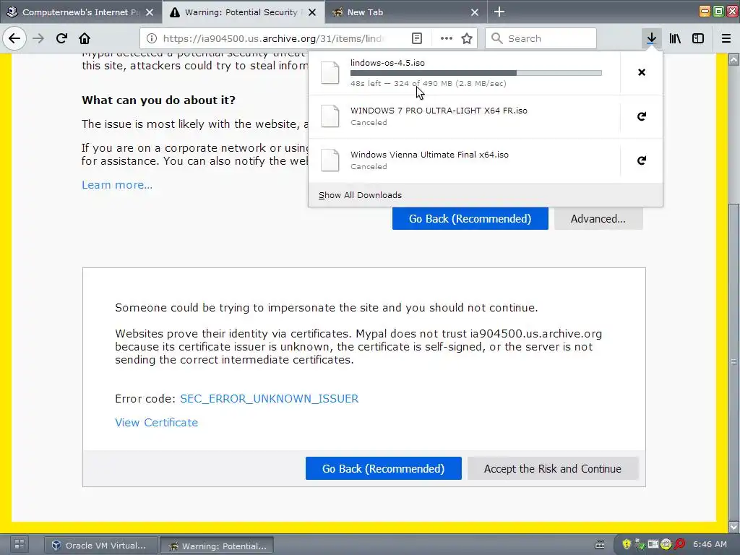Open page actions three-dot menu
Screen dimensions: 740x555
coord(446,38)
